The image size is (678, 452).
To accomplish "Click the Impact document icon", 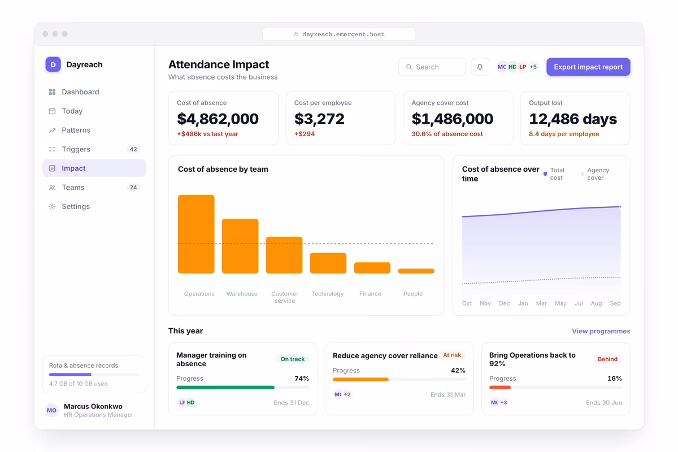I will tap(52, 168).
